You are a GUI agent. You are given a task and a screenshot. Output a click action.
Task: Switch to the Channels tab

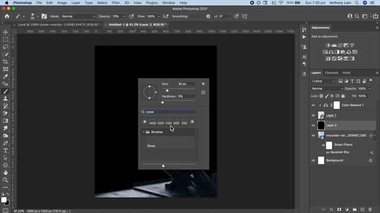click(x=331, y=73)
